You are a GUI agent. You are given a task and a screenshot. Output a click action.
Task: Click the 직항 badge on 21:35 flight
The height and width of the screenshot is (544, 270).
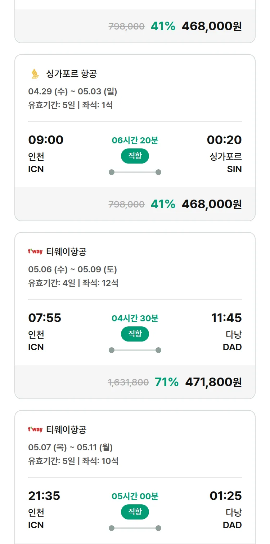tap(135, 512)
